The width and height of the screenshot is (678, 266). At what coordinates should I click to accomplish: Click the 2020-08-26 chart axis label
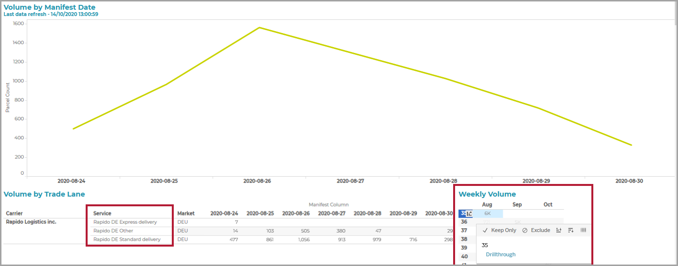click(257, 181)
